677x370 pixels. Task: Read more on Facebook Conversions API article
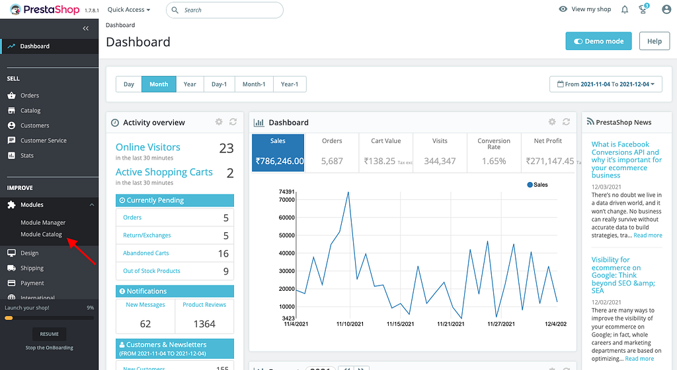click(648, 235)
